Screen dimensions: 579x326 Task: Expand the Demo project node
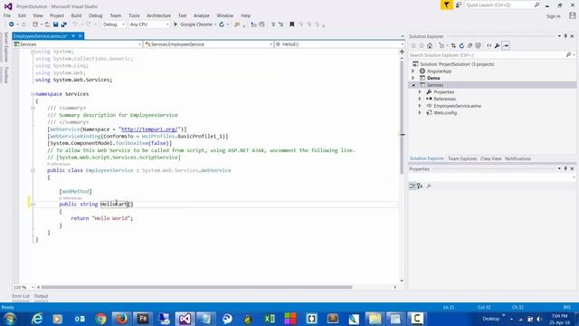tap(413, 78)
